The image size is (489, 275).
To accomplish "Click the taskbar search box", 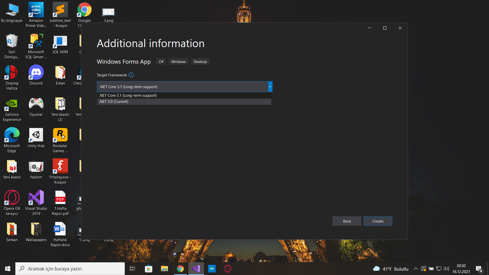I will [71, 268].
